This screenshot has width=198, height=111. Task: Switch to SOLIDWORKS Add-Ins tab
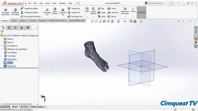click(x=58, y=21)
